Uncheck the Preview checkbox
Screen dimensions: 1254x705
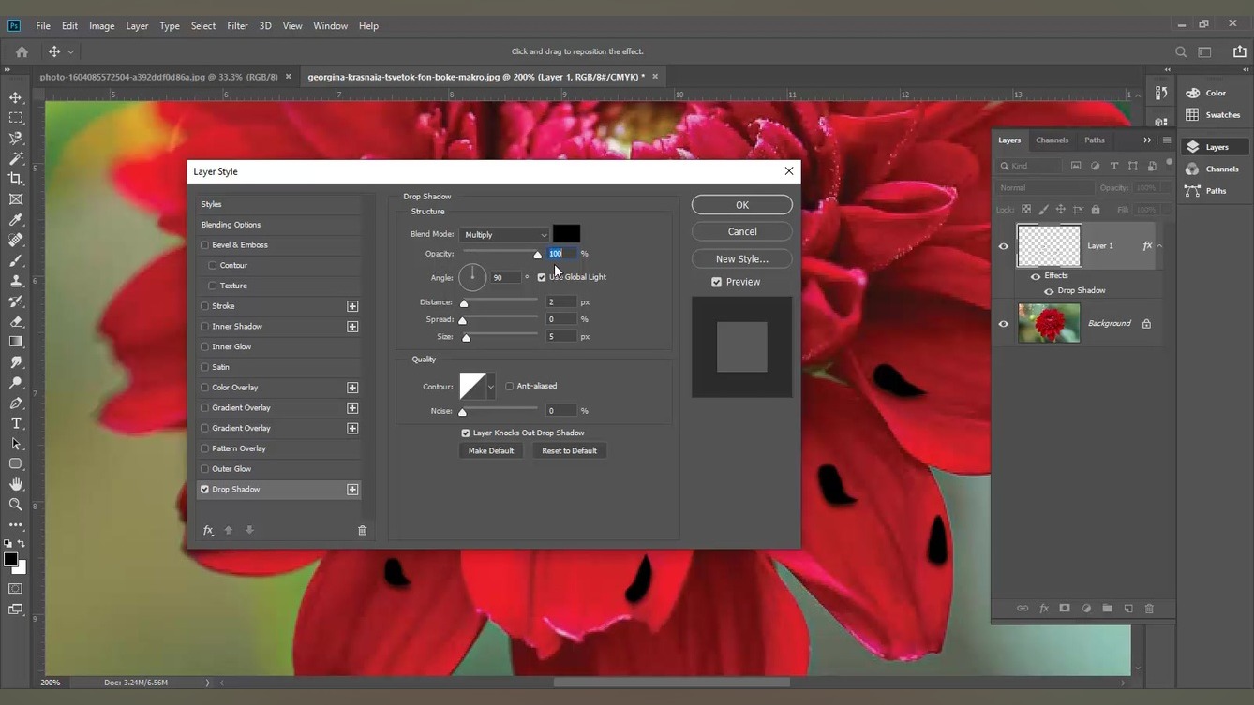pyautogui.click(x=717, y=282)
